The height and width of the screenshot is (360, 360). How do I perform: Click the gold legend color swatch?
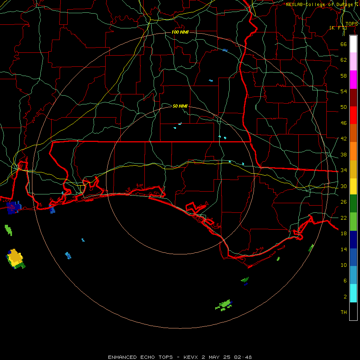353,169
